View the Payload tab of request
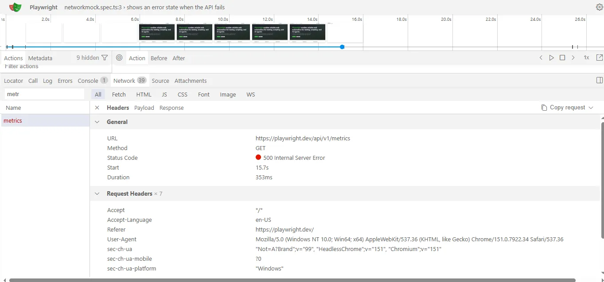Viewport: 604px width, 282px height. (x=144, y=108)
